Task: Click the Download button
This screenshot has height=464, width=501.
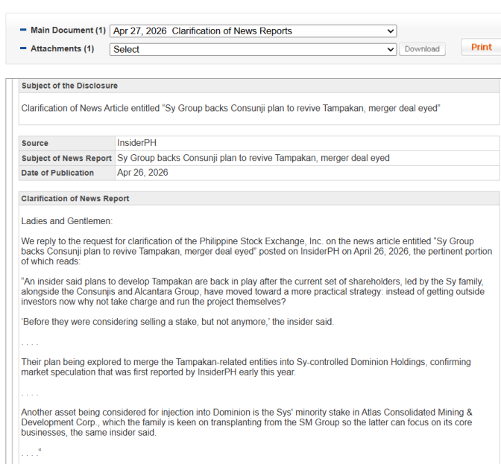Action: 422,49
